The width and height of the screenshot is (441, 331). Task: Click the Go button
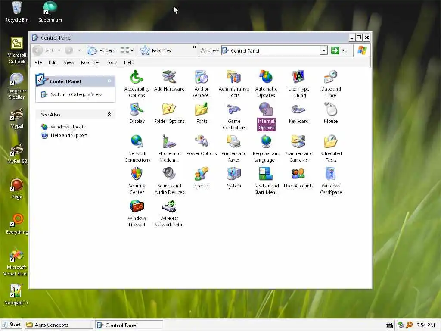[x=339, y=50]
